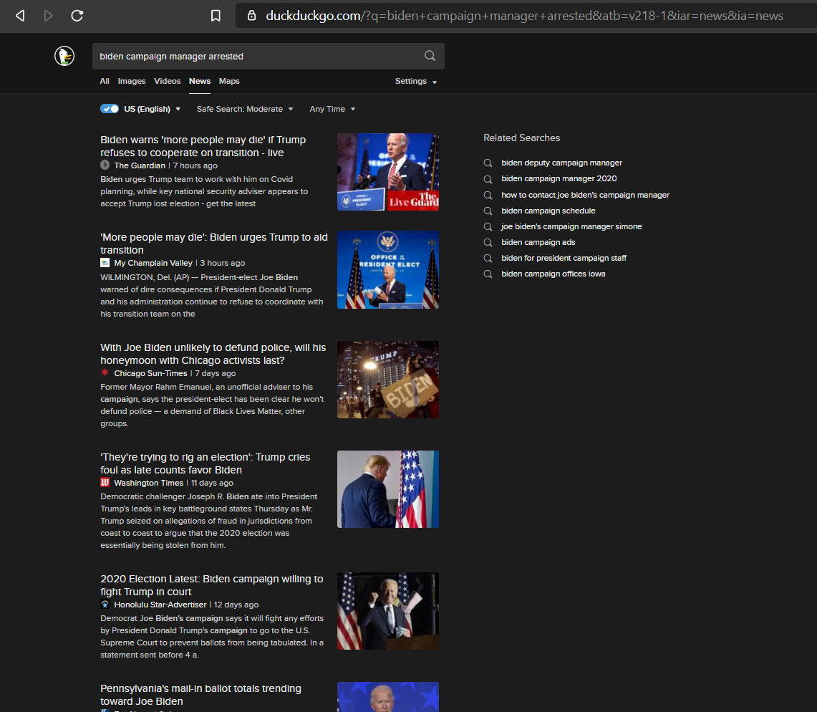Click the Washington Times Trump thumbnail

(x=387, y=489)
